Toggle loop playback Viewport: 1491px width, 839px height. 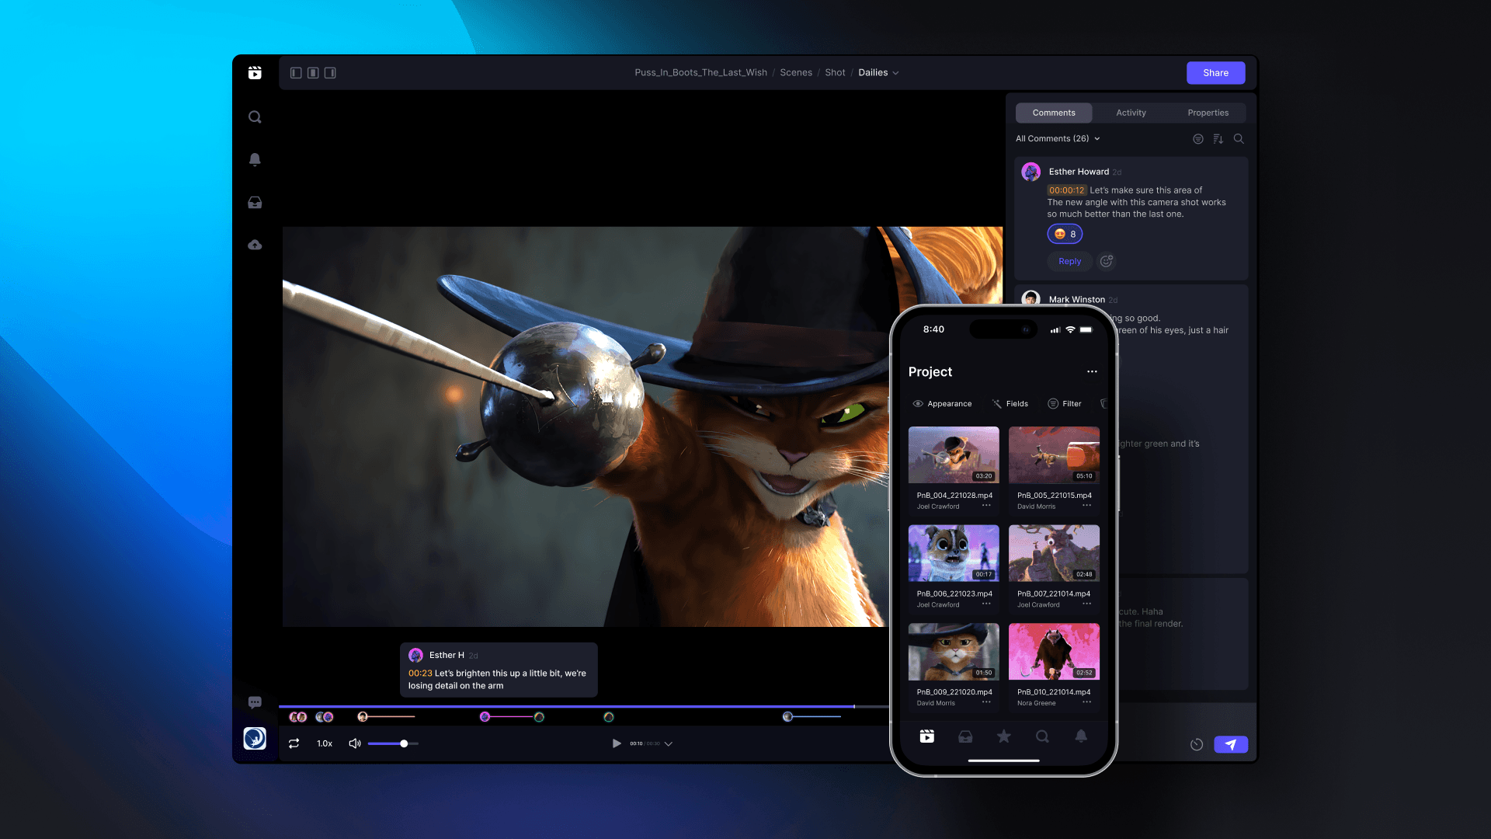point(294,743)
